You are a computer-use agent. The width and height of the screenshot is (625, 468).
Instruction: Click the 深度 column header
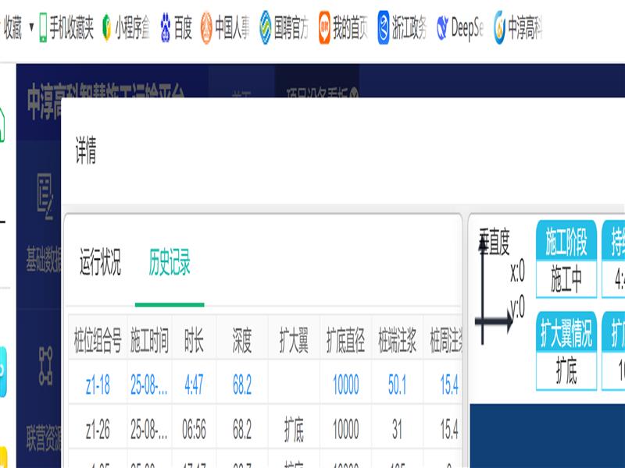pos(242,340)
